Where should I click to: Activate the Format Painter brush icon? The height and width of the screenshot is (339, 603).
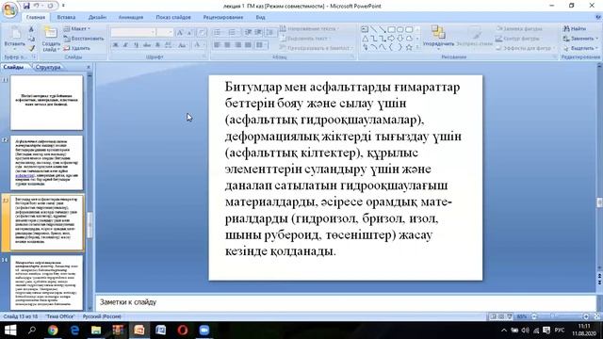click(31, 48)
